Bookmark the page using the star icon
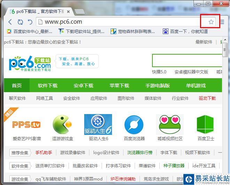The image size is (230, 185). (211, 22)
